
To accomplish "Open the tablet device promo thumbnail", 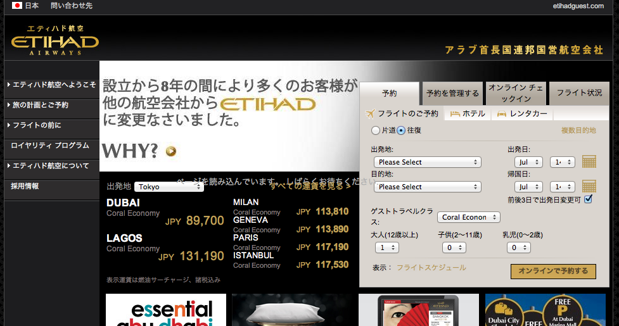I will [418, 310].
